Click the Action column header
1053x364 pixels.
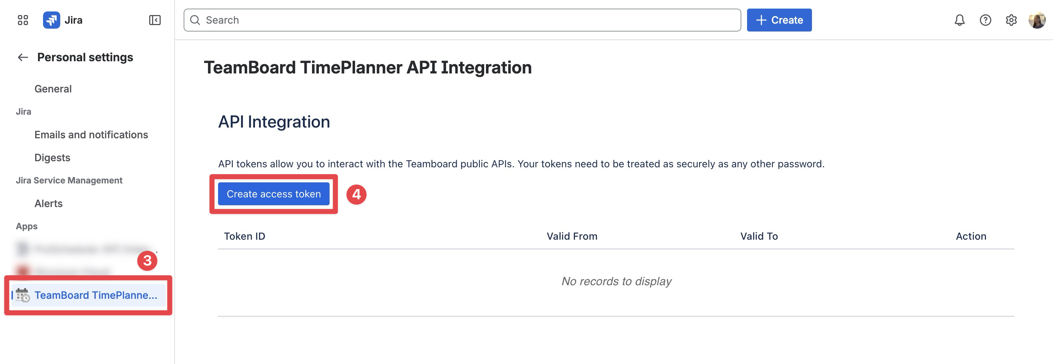pyautogui.click(x=971, y=236)
